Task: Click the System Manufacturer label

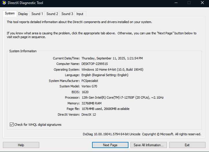Action: (64, 81)
